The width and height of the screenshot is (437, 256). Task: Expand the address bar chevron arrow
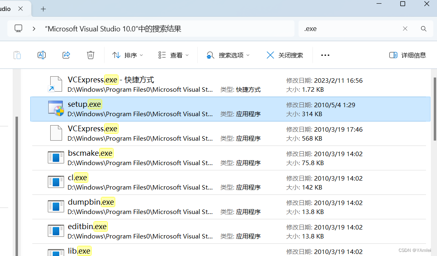(34, 29)
